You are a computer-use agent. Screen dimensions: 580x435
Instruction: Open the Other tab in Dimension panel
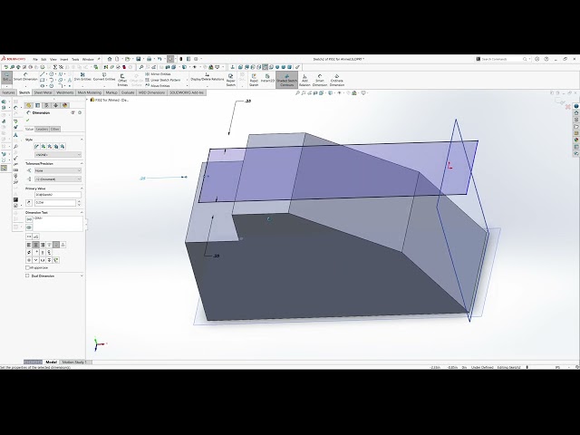click(x=54, y=129)
